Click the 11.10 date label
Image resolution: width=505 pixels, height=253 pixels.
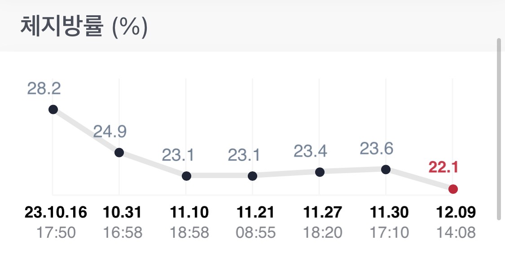tap(190, 212)
